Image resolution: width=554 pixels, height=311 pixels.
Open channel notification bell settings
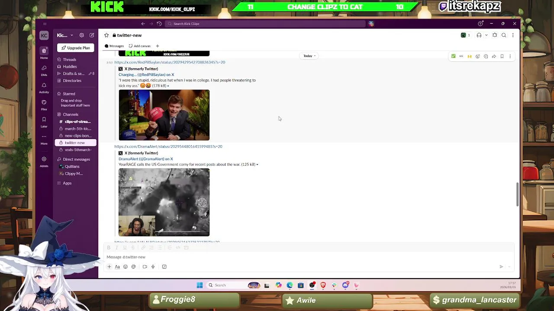[495, 35]
